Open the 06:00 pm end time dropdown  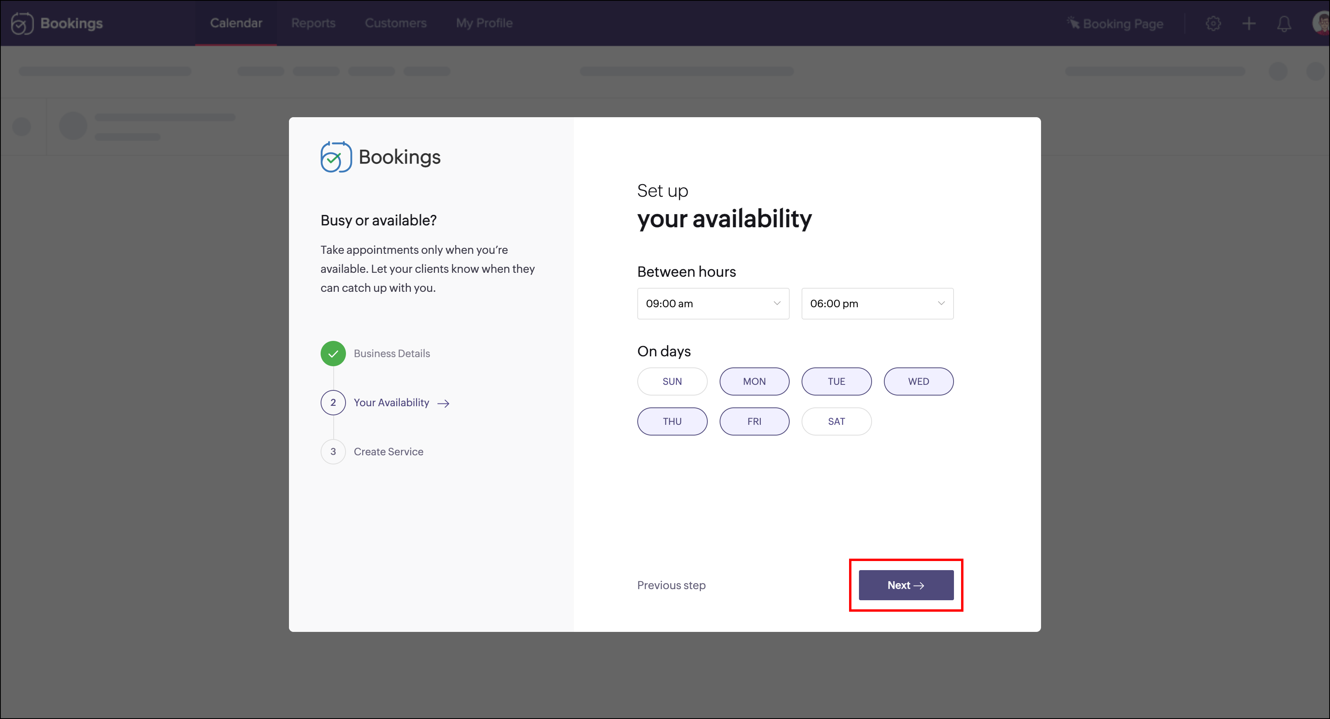click(877, 304)
